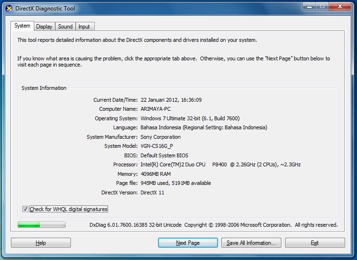Click the 'Current Date/Time:' label
Screen dimensions: 357x260
click(x=116, y=100)
